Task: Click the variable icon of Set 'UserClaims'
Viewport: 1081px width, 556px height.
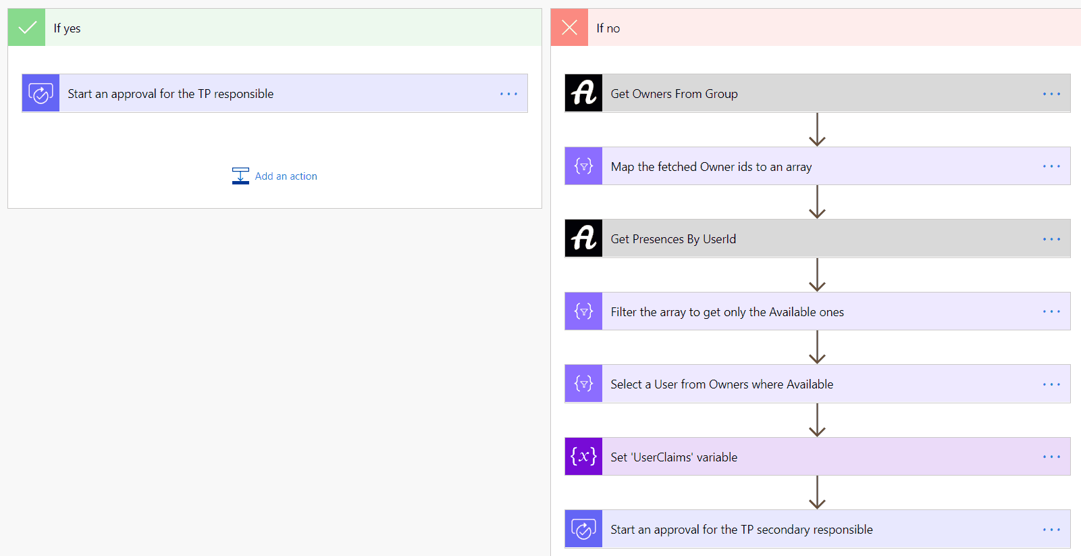Action: pyautogui.click(x=583, y=457)
